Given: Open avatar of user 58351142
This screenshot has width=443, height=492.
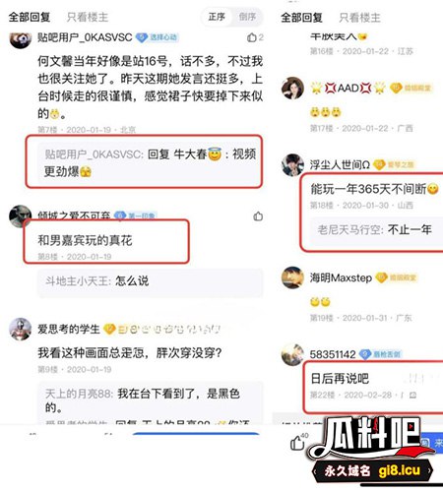Looking at the screenshot, I should [x=292, y=354].
